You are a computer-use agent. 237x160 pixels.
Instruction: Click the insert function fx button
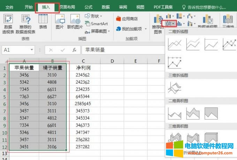tap(74, 50)
